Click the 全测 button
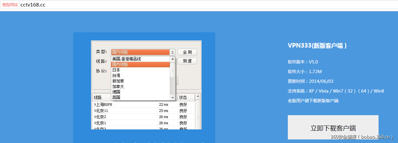398x143 pixels. coord(187,52)
